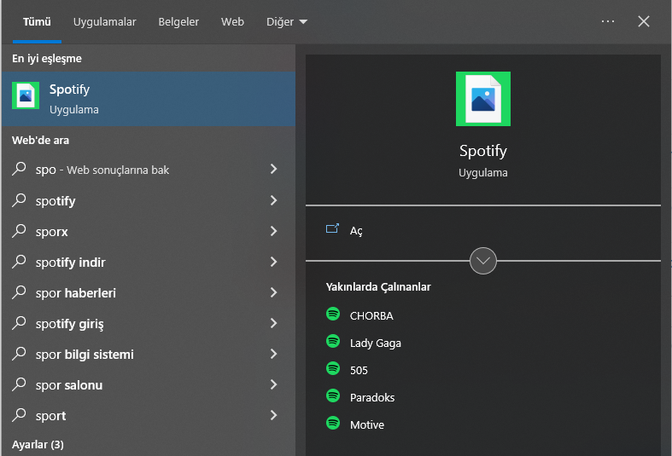
Task: Click the Spotify icon next to Paradoks
Action: [333, 396]
